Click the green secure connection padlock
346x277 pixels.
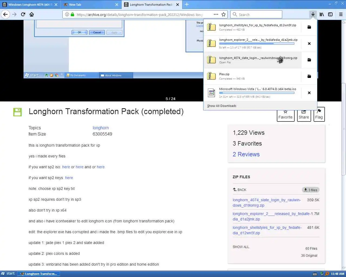(72, 14)
